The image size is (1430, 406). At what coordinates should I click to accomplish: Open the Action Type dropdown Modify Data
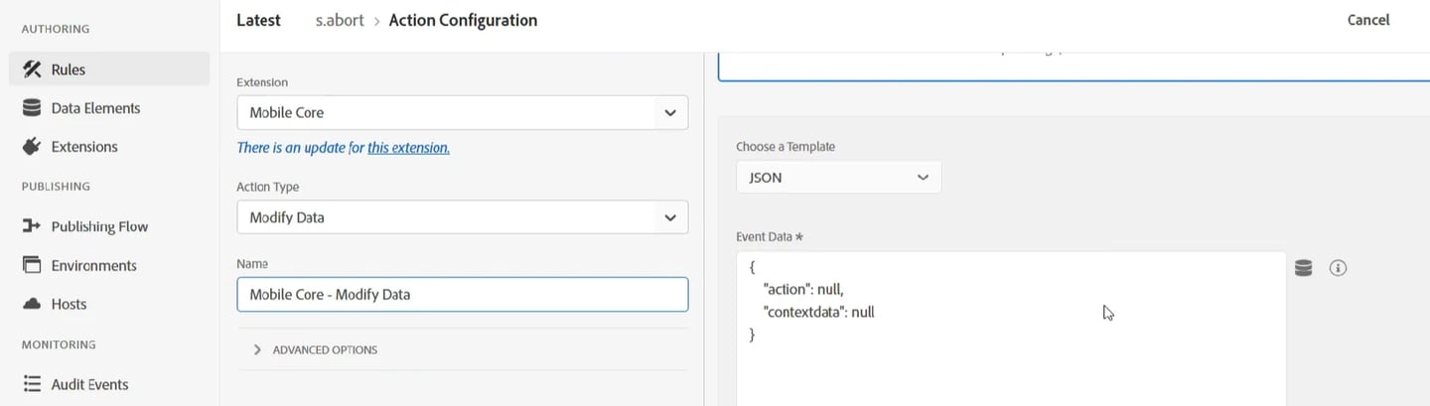tap(462, 217)
